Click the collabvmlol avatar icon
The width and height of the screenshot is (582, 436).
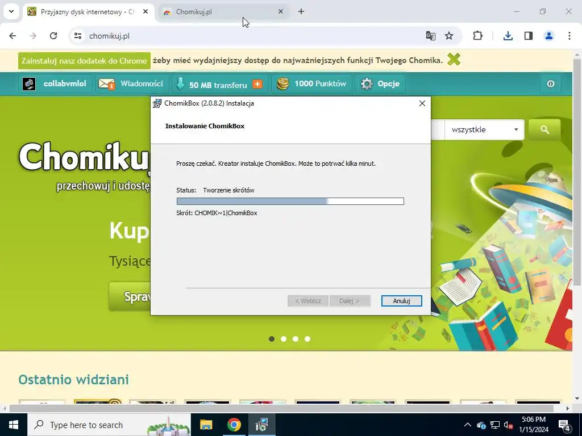[x=29, y=84]
